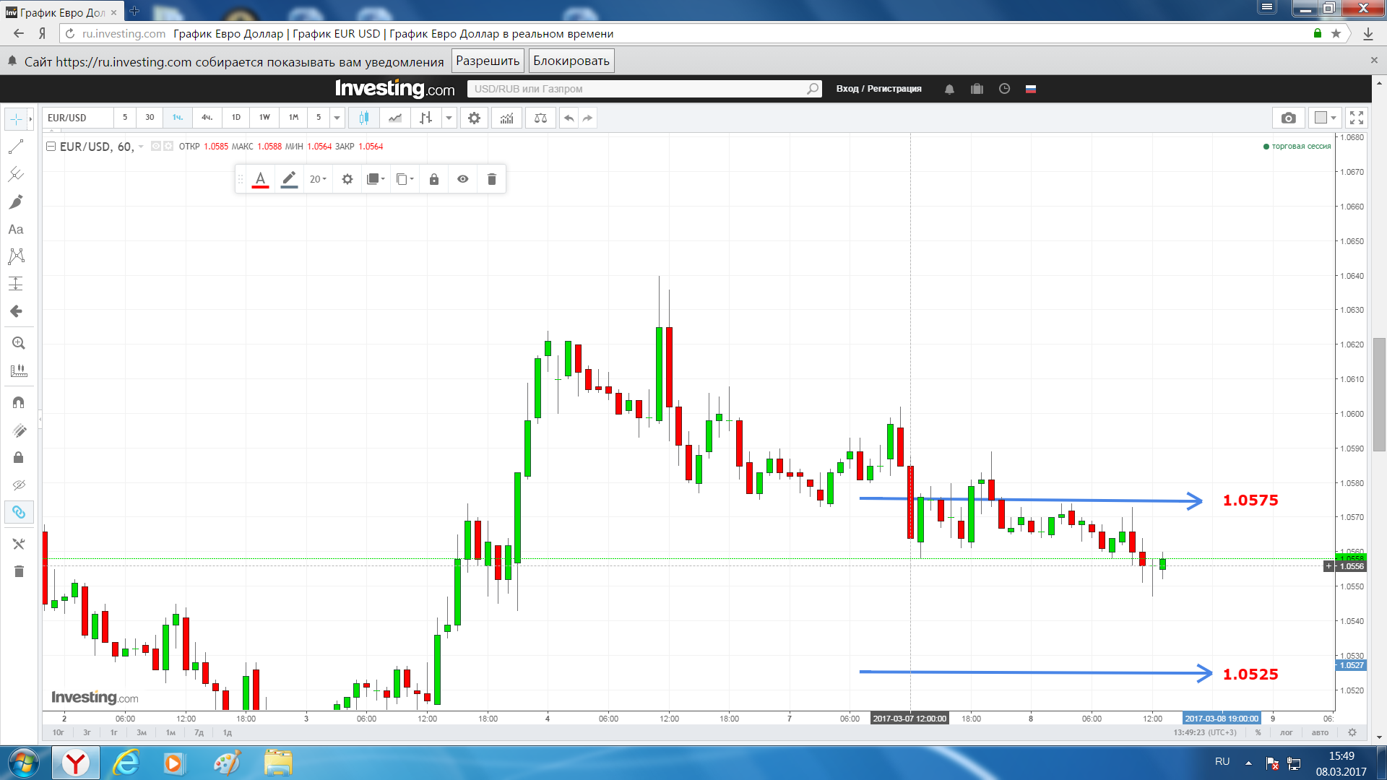This screenshot has width=1387, height=780.
Task: Collapse EUR/USD series legend
Action: tap(51, 147)
